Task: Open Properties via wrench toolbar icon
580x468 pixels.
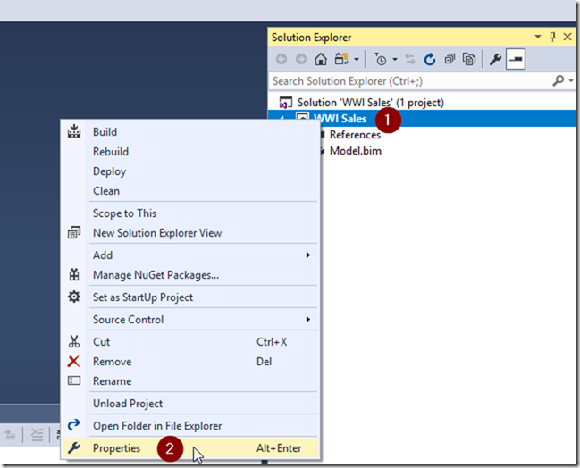Action: pos(495,59)
